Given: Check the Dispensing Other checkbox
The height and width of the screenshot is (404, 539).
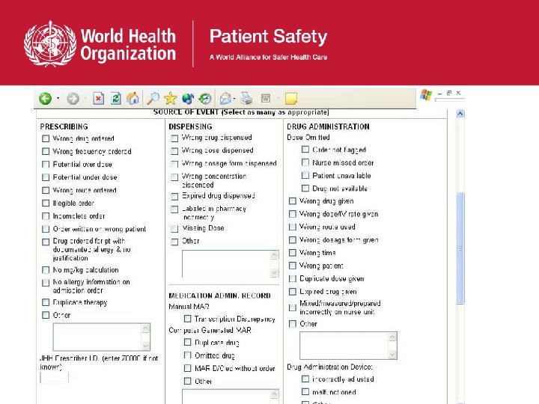Looking at the screenshot, I should click(174, 242).
